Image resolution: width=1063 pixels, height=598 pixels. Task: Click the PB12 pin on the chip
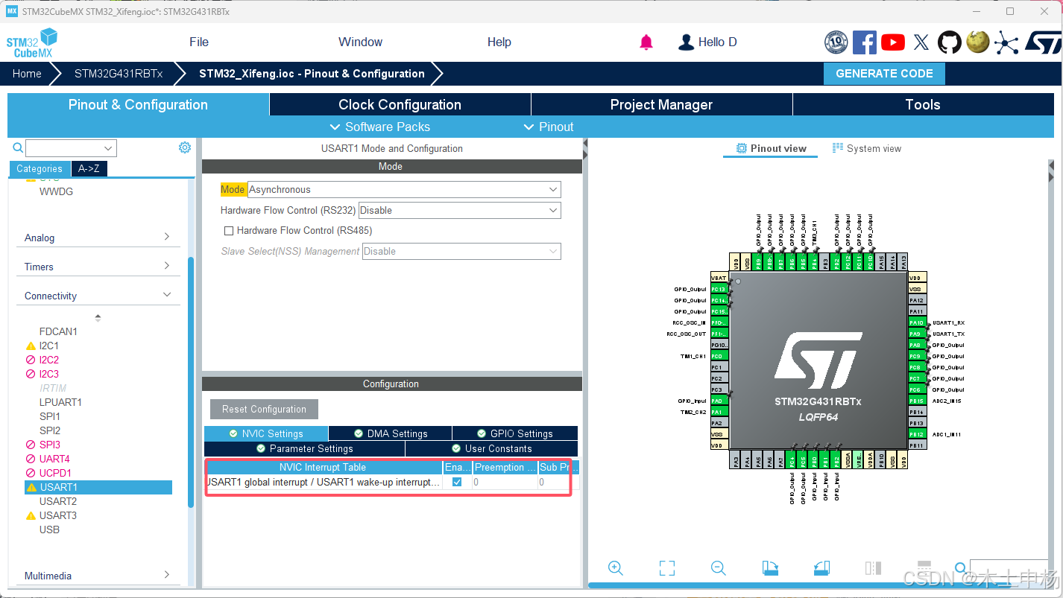coord(917,434)
